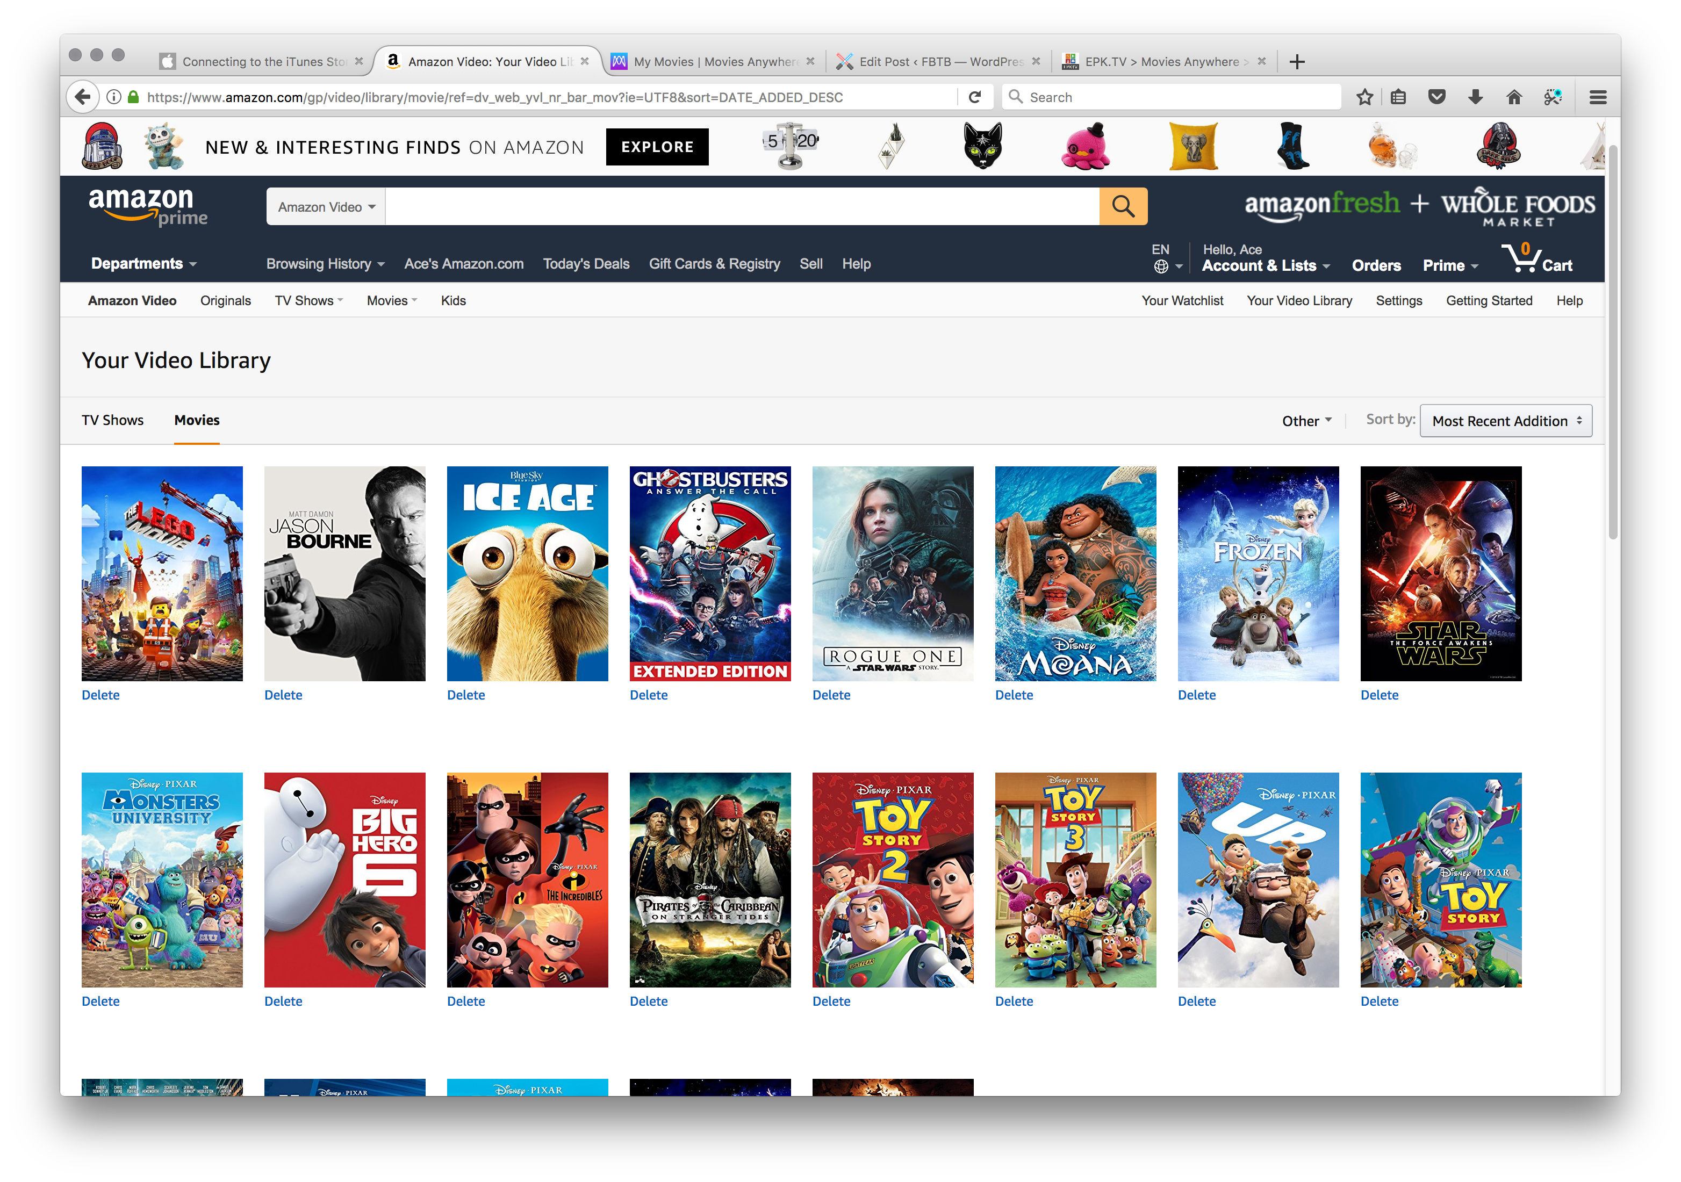Expand the Movies submenu in video nav
This screenshot has width=1681, height=1182.
pos(392,301)
